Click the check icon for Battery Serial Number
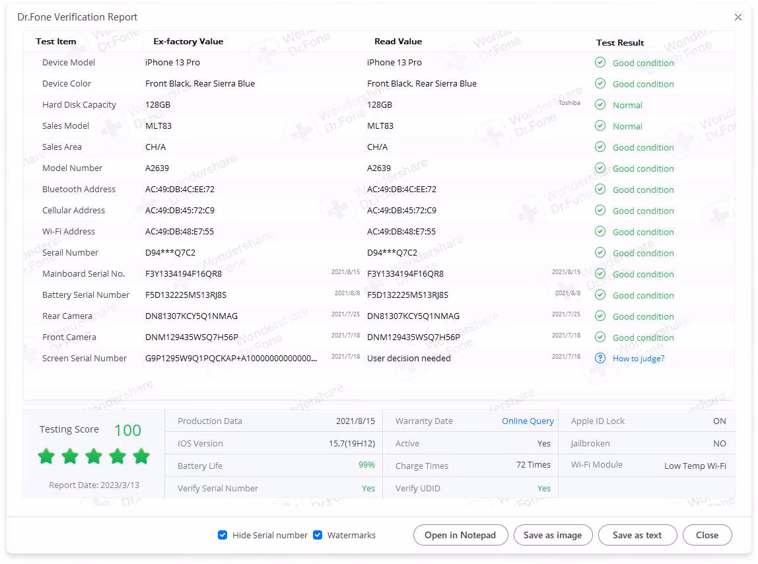The height and width of the screenshot is (564, 758). (600, 295)
